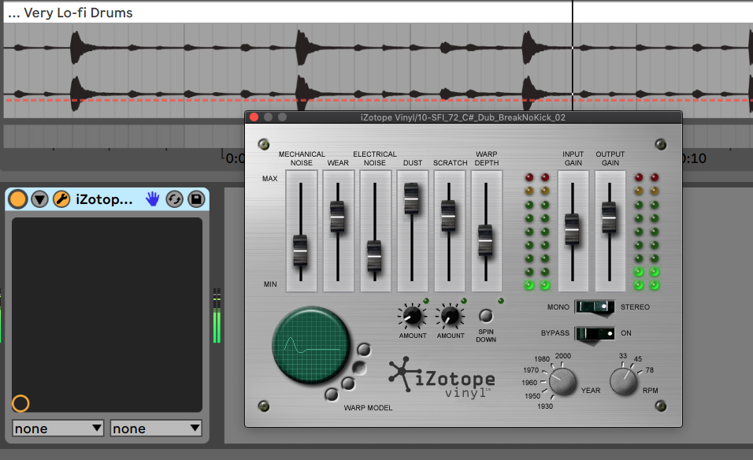Click the 45 label on RPM dial

(638, 358)
